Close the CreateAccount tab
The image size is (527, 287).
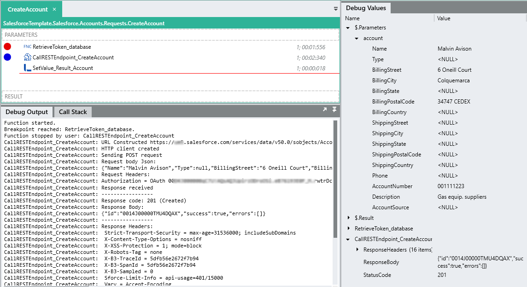pyautogui.click(x=54, y=9)
